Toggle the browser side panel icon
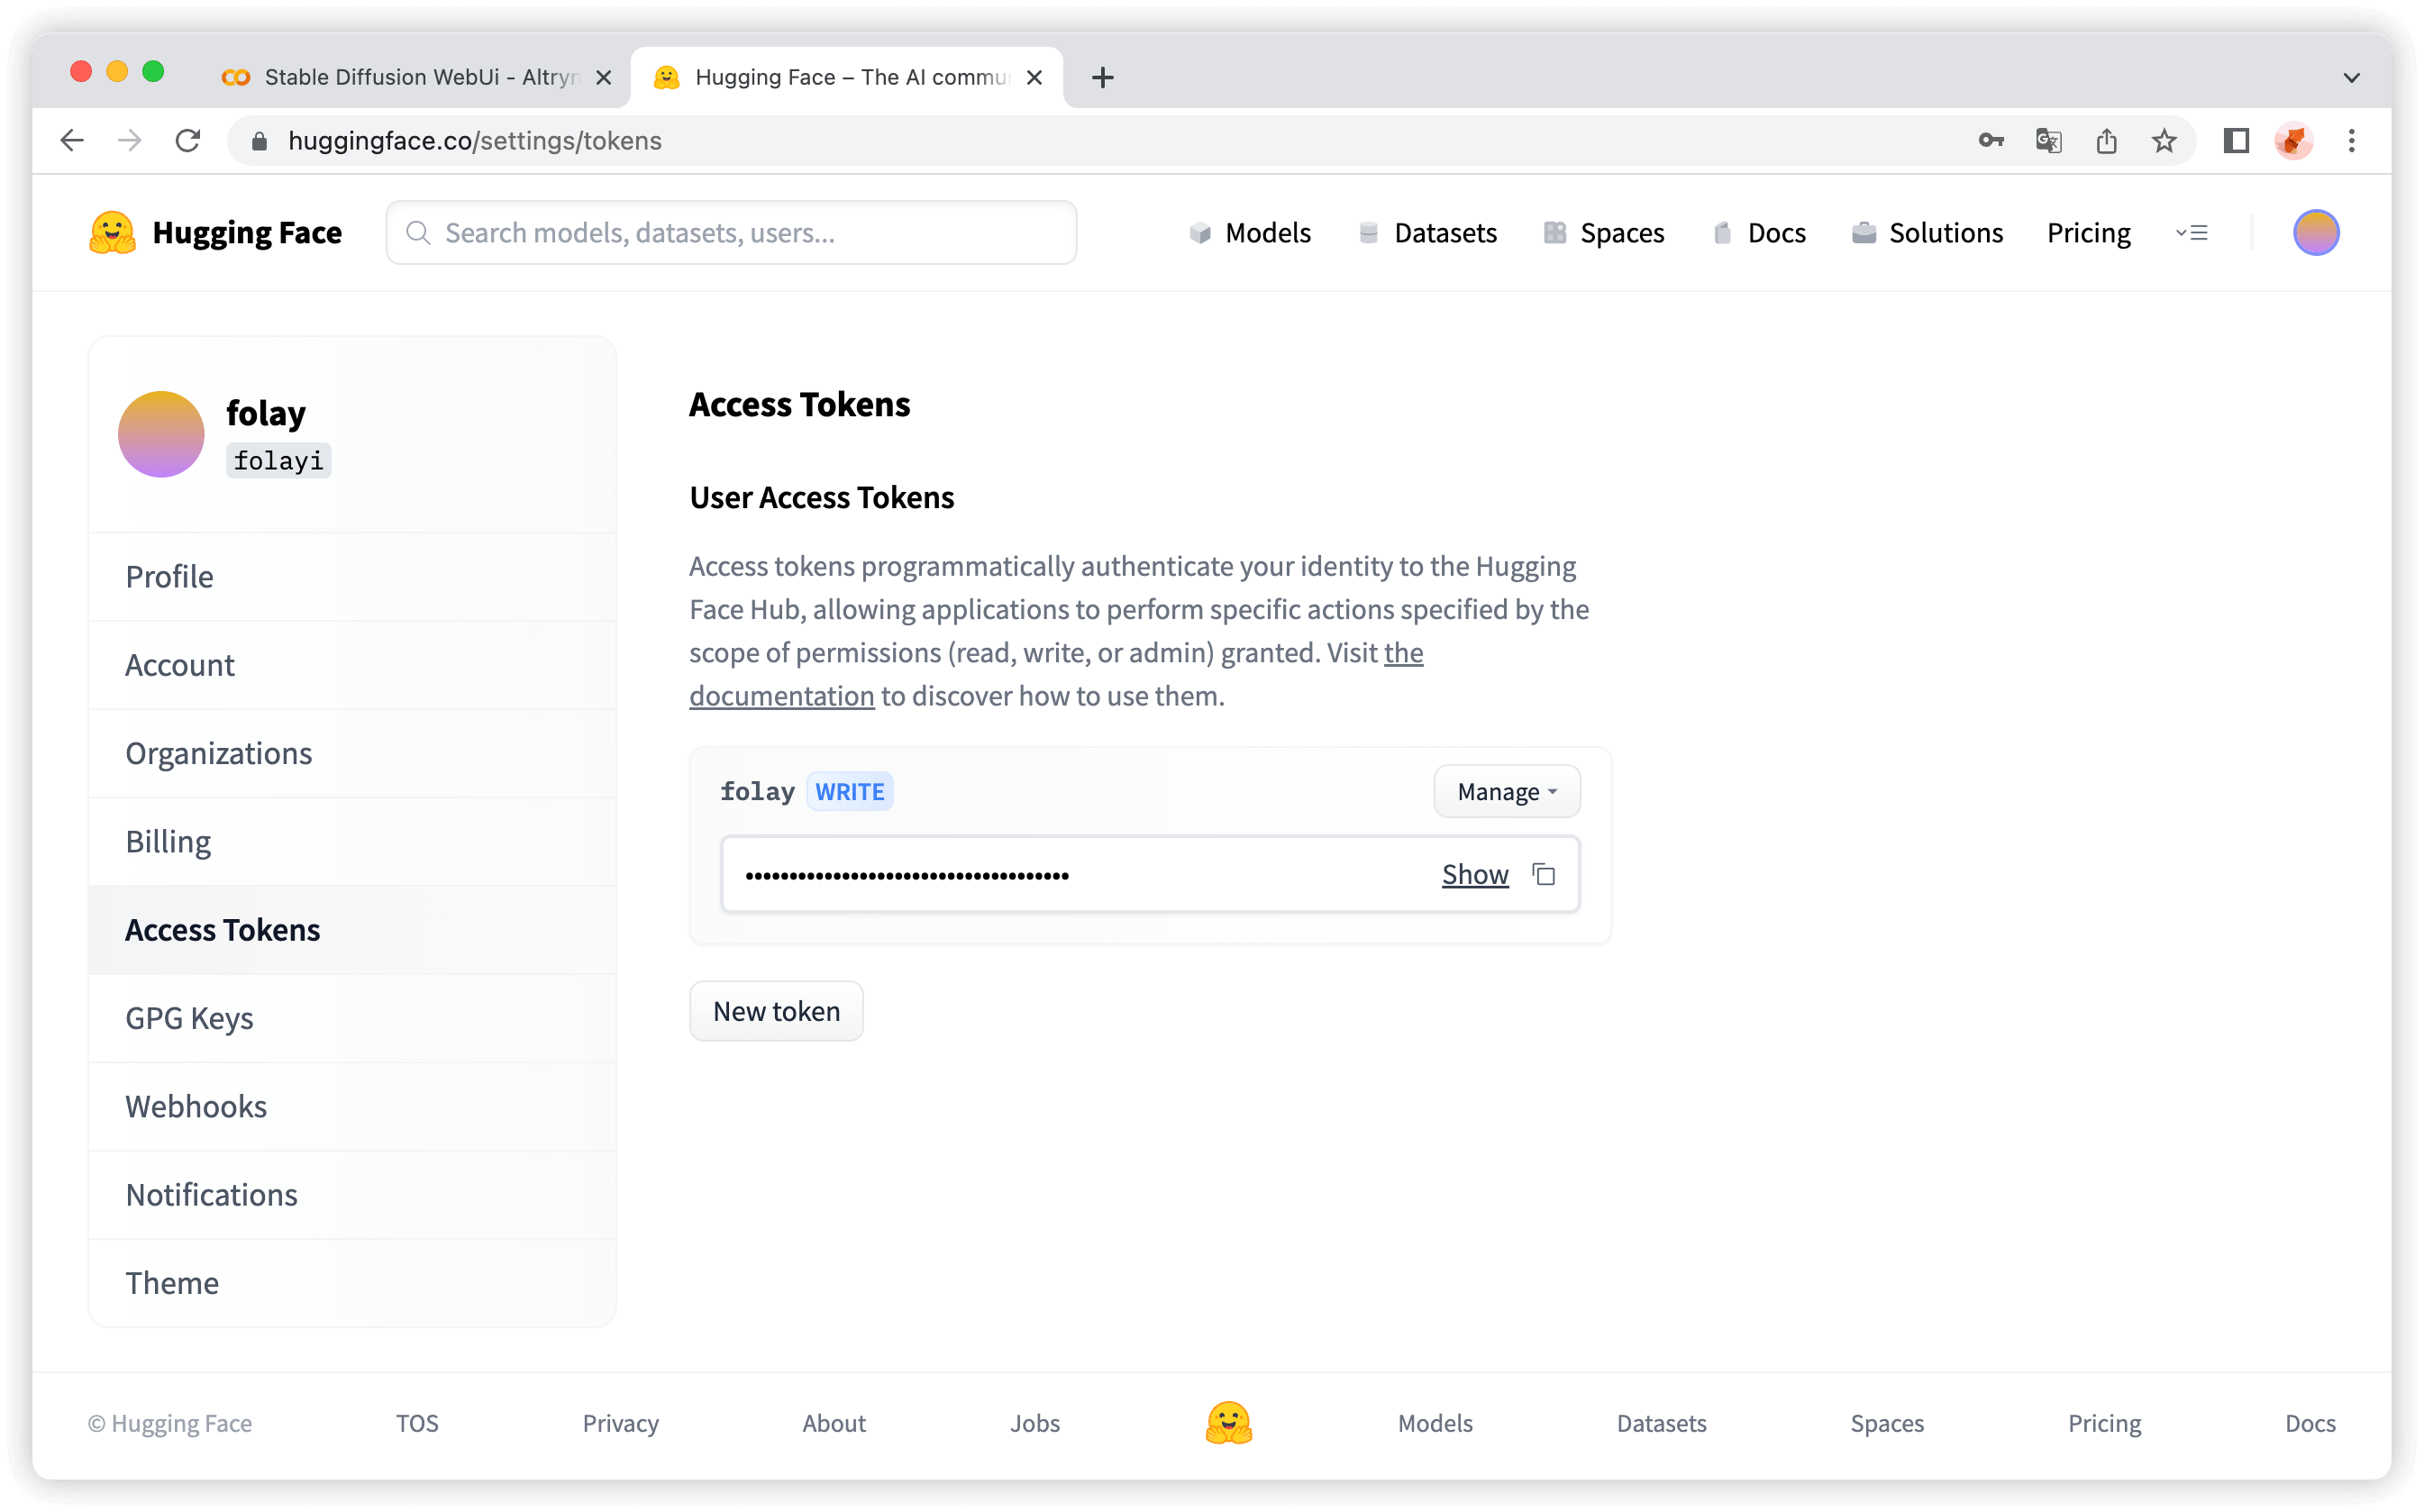Viewport: 2424px width, 1512px height. point(2236,141)
